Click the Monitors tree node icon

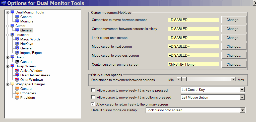[x=17, y=21]
